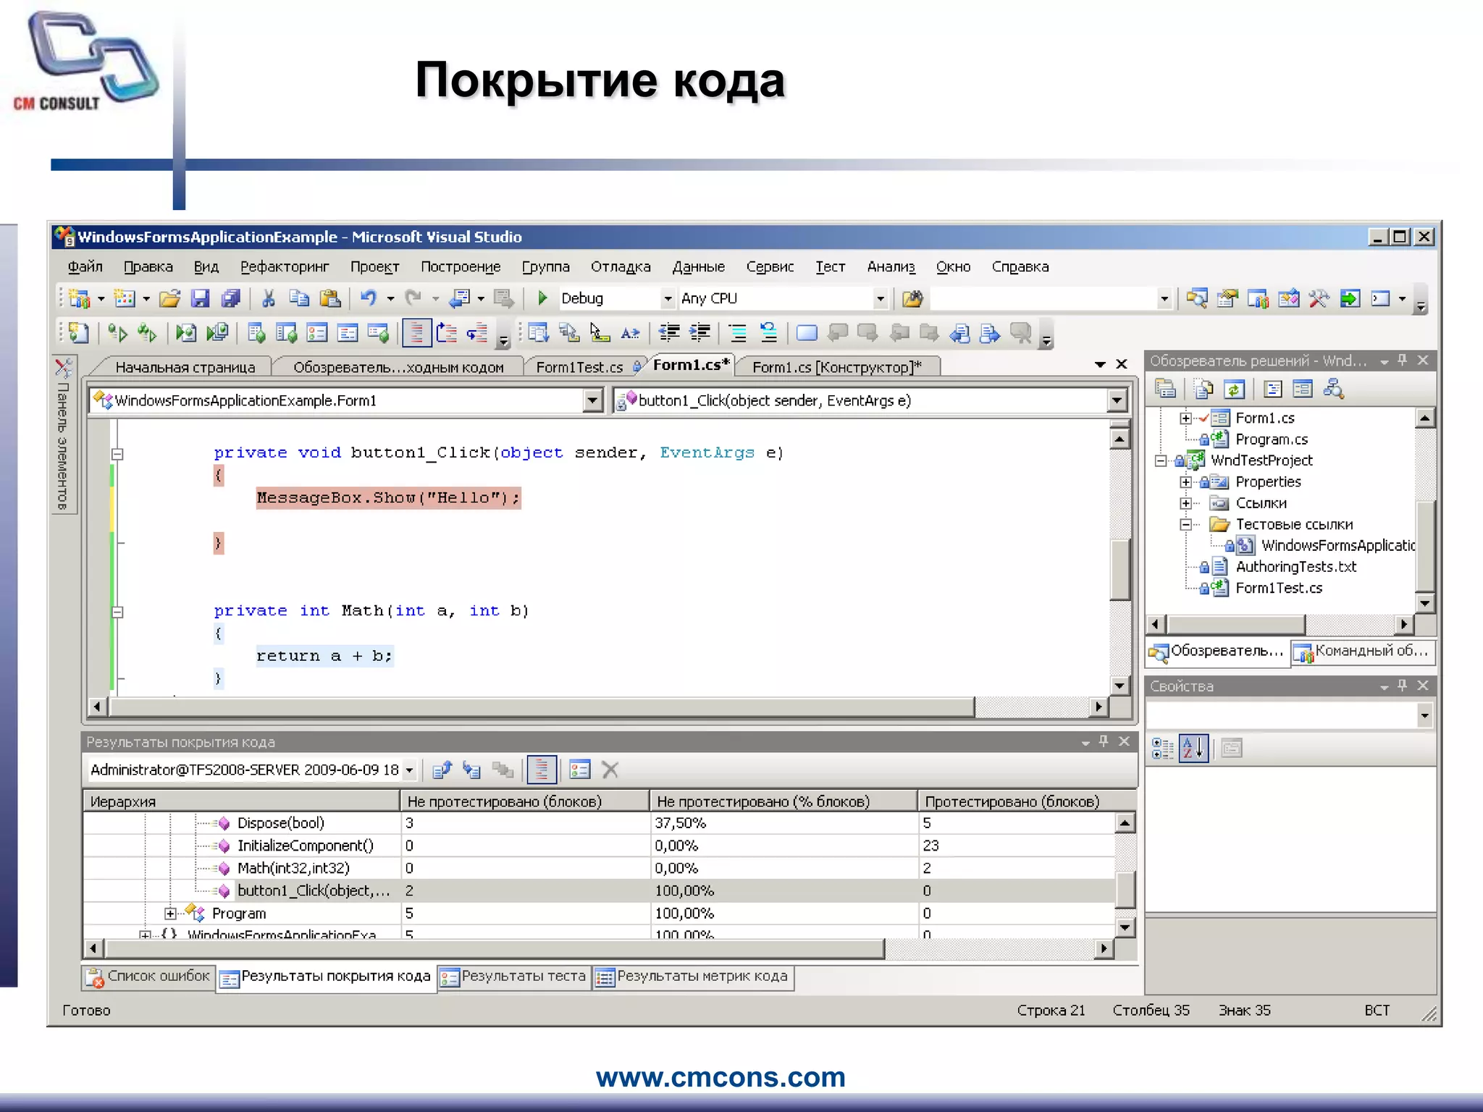The width and height of the screenshot is (1483, 1112).
Task: Cut selection with scissors icon
Action: (x=269, y=298)
